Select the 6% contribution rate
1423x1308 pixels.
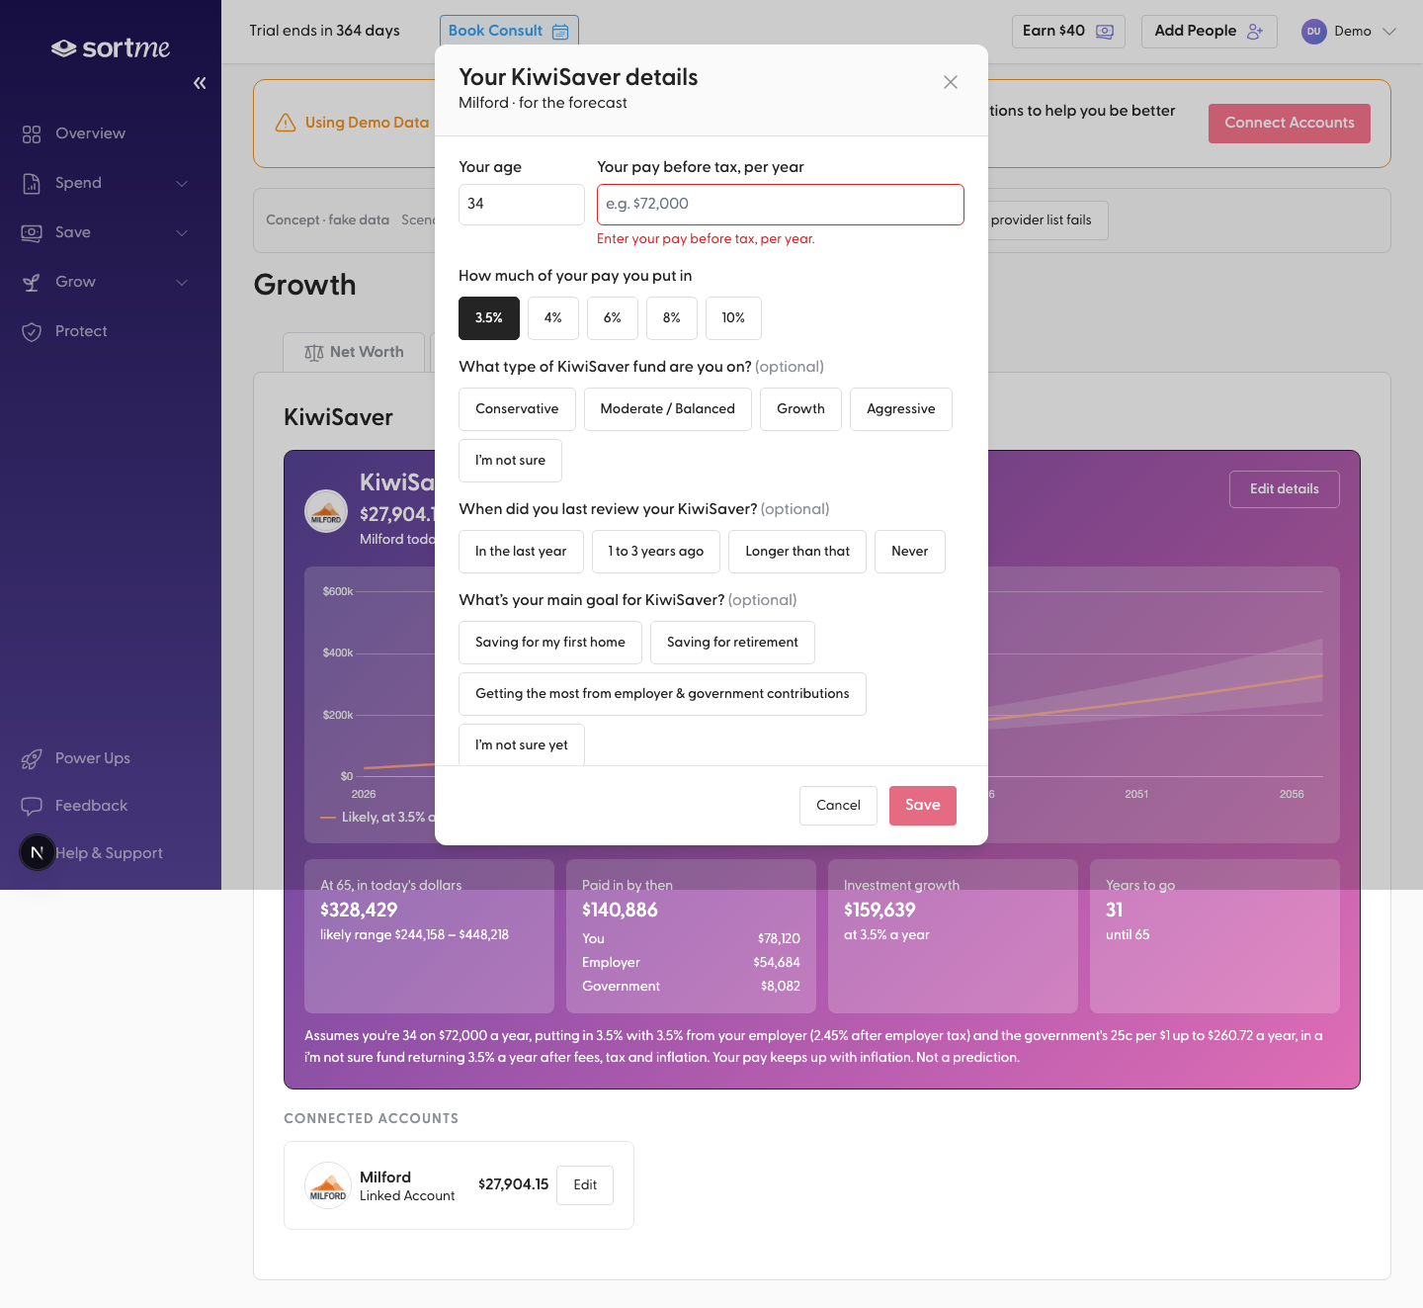[x=613, y=318]
